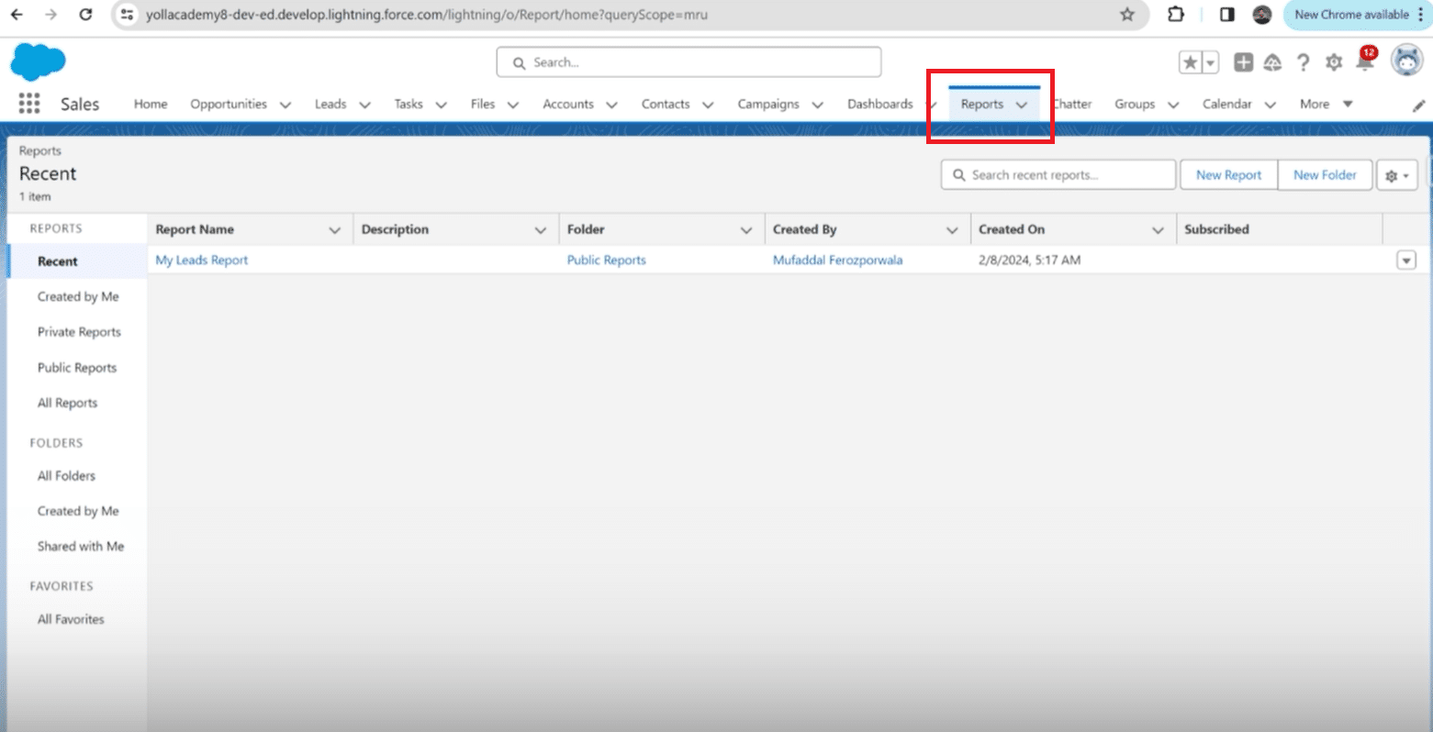Open the Global Actions plus icon

(x=1243, y=62)
